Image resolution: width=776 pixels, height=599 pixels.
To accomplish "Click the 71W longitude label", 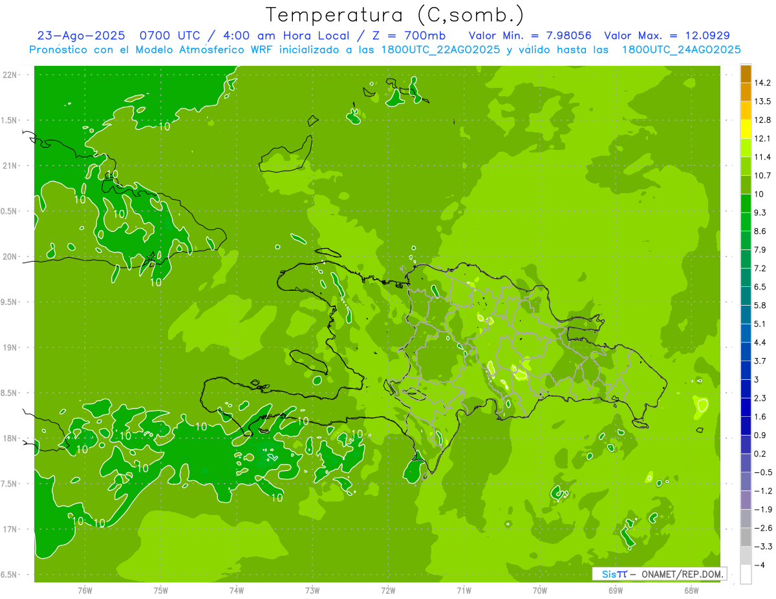I will (464, 590).
